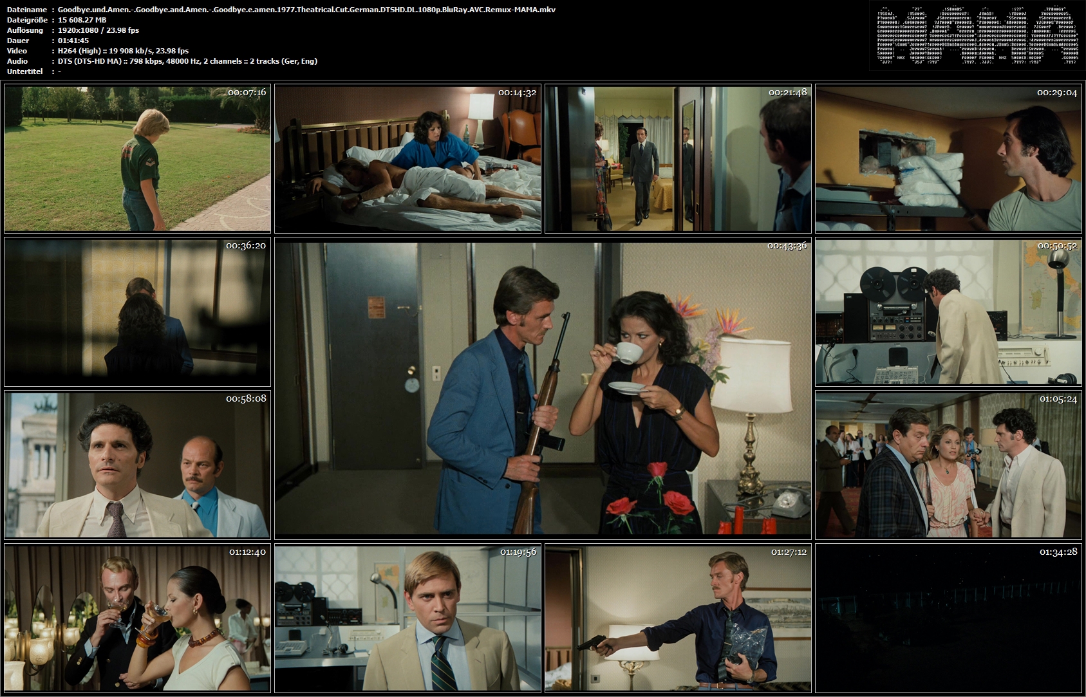
Task: Click the Auflösung label
Action: (25, 30)
